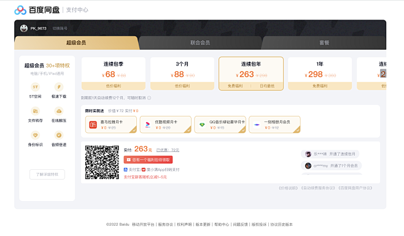Click the 身份标识 diamond icon

[35, 135]
